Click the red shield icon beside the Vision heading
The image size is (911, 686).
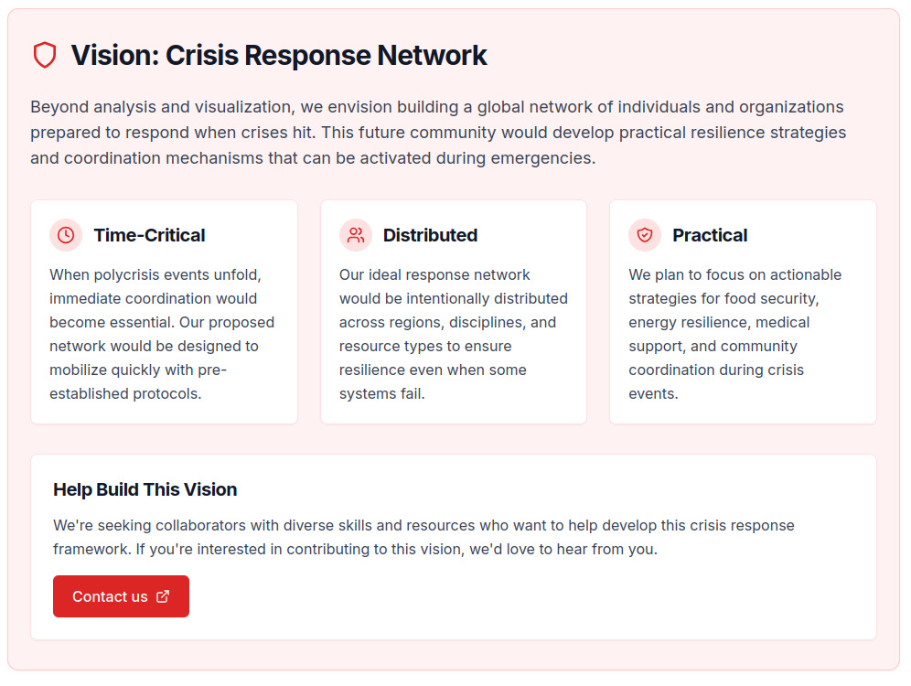pos(45,55)
